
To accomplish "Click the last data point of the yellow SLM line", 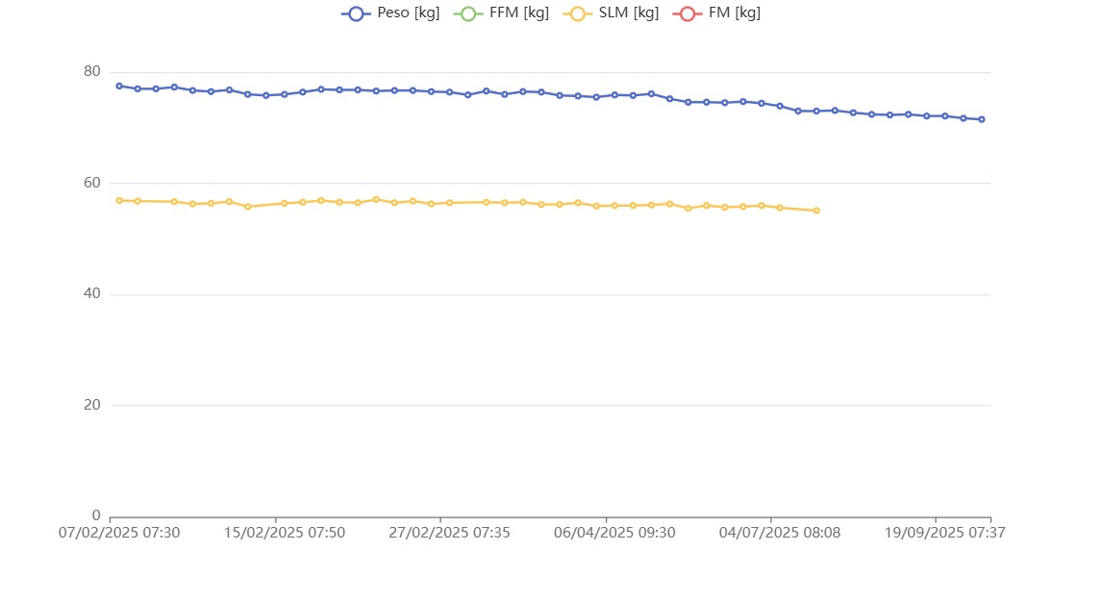I will point(816,210).
